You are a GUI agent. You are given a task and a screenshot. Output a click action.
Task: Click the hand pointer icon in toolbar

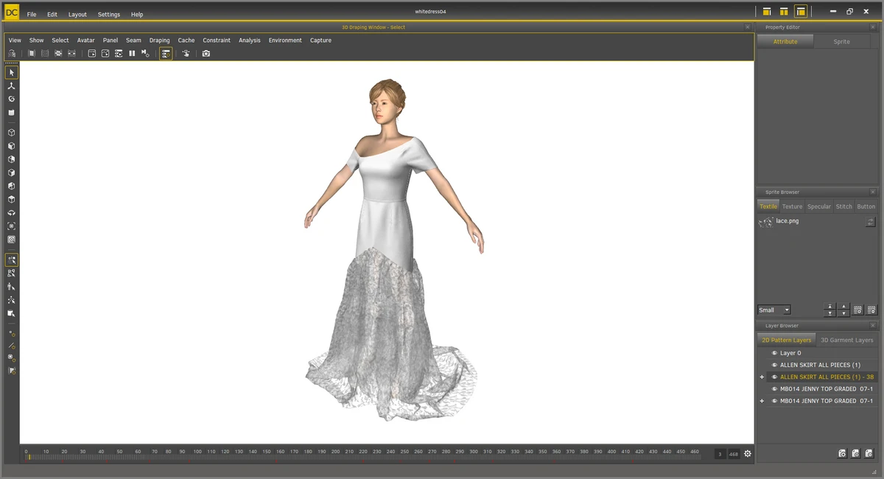186,54
